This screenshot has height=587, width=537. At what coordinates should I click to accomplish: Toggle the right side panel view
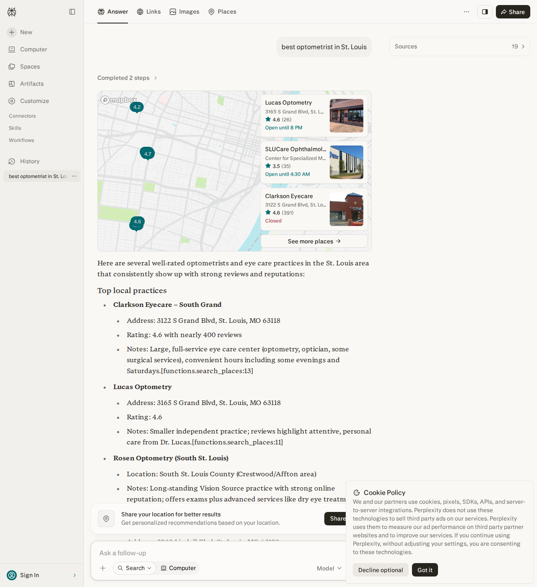[485, 12]
